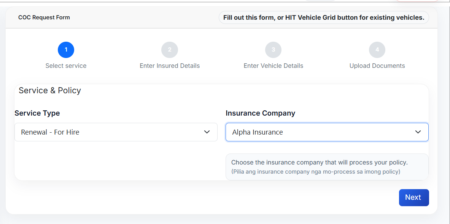The height and width of the screenshot is (224, 450).
Task: Open the Insurance Company dropdown
Action: coord(327,132)
